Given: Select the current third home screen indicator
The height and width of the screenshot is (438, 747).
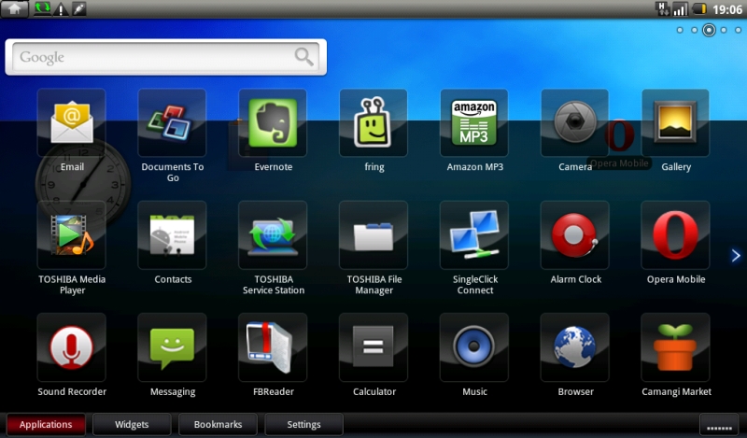Looking at the screenshot, I should coord(709,30).
